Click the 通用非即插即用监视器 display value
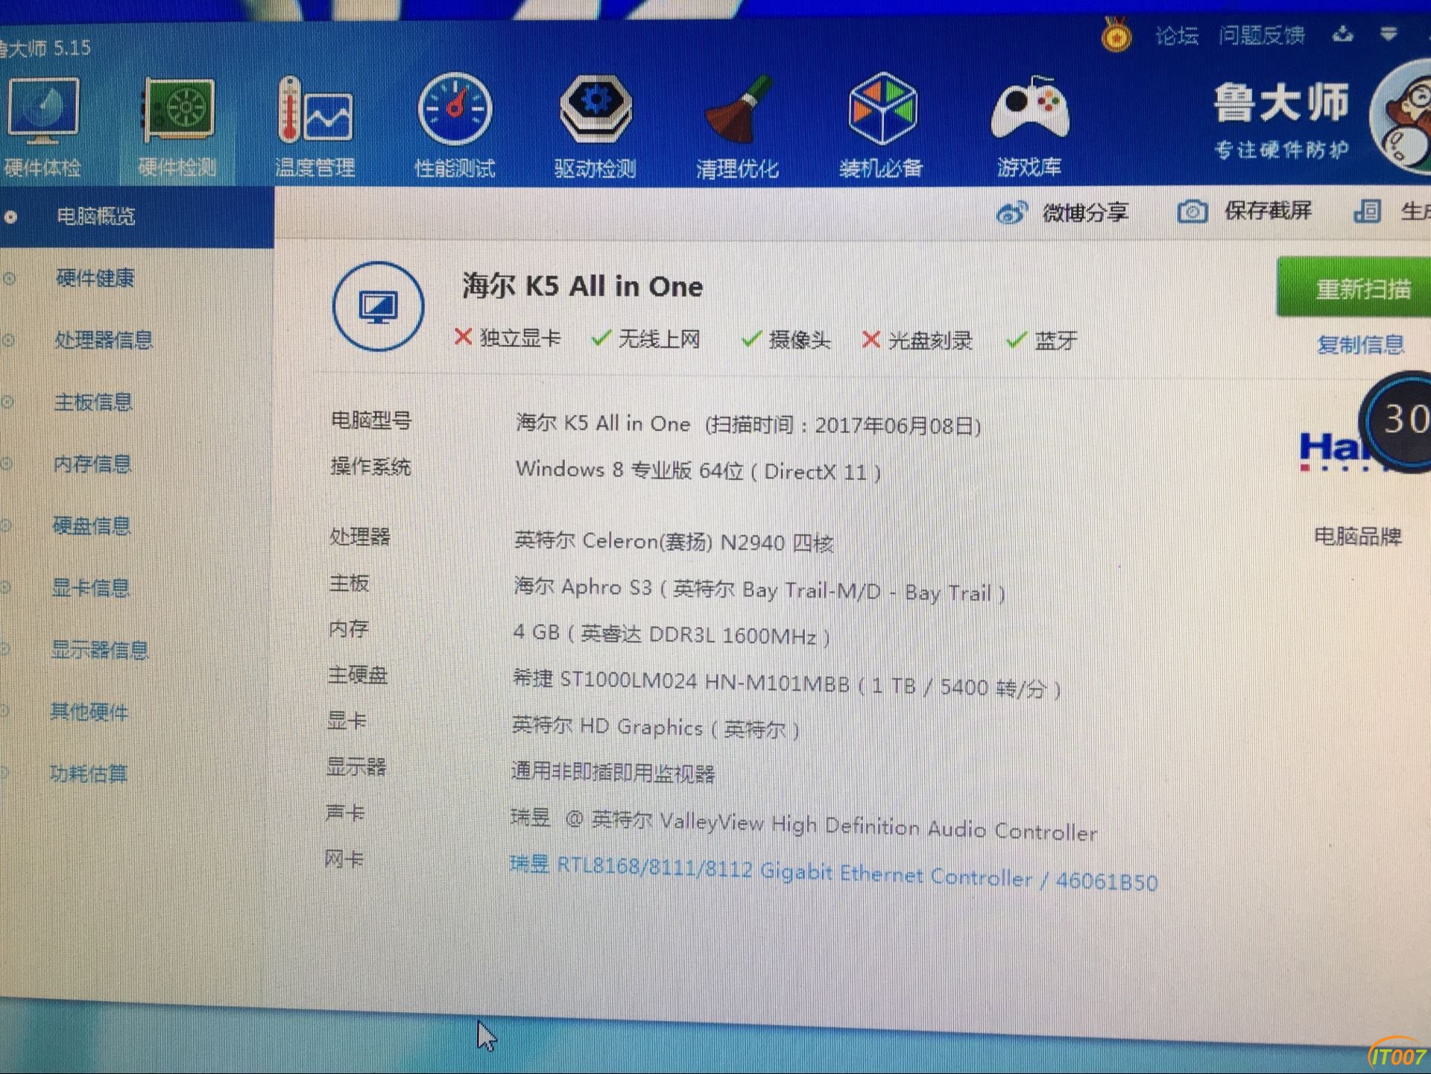1431x1074 pixels. 613,772
